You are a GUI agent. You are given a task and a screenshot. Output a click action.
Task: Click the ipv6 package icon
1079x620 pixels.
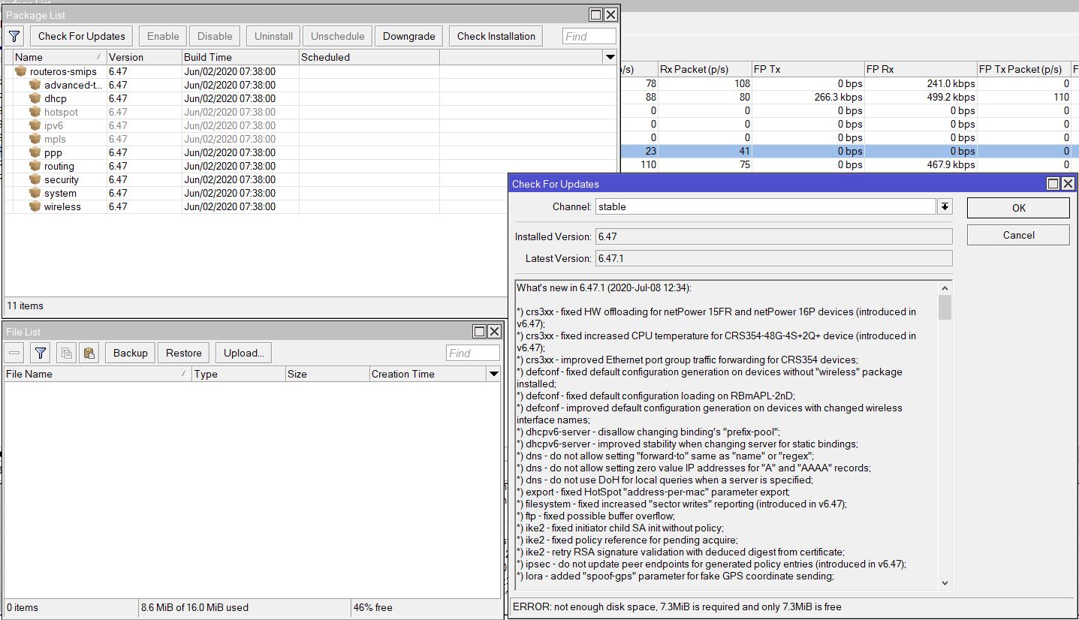(x=35, y=125)
